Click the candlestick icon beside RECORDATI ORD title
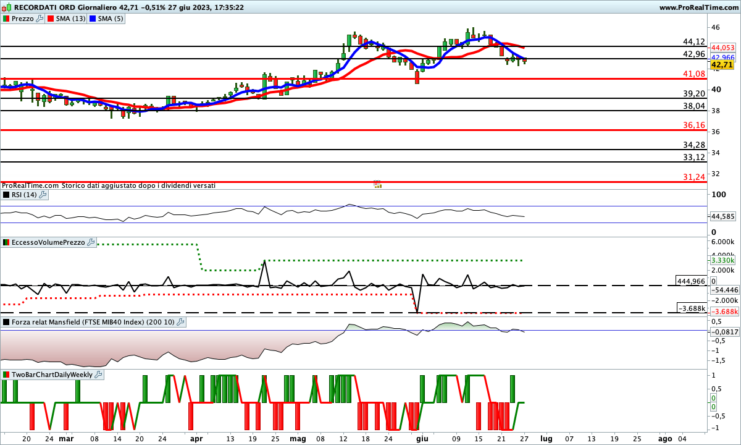 click(x=6, y=7)
